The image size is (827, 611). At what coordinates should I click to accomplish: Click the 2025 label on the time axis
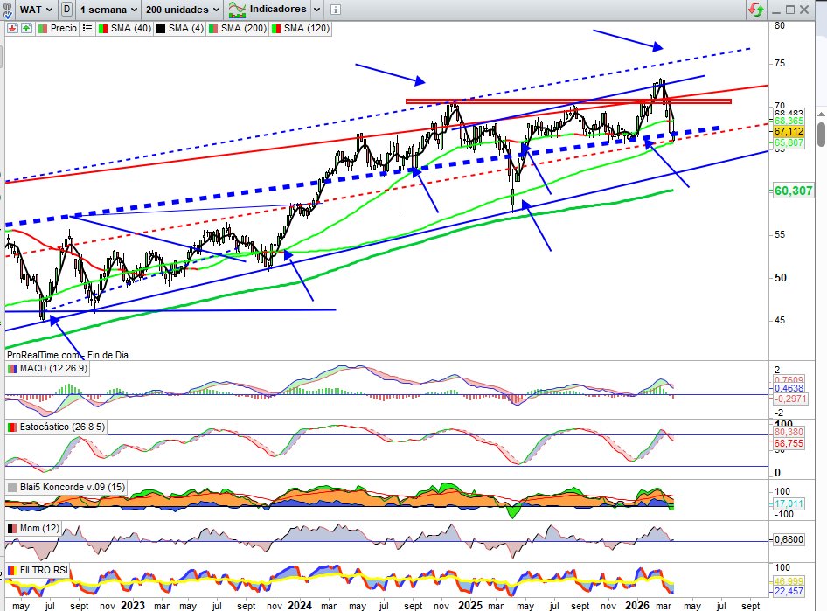click(470, 605)
